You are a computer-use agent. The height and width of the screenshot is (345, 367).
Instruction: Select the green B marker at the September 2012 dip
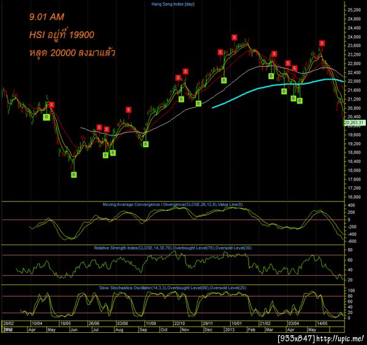(x=146, y=144)
